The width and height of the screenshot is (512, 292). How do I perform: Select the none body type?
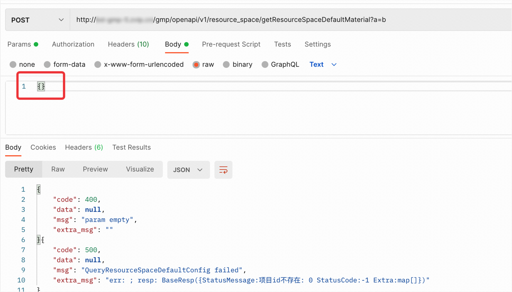(x=22, y=64)
